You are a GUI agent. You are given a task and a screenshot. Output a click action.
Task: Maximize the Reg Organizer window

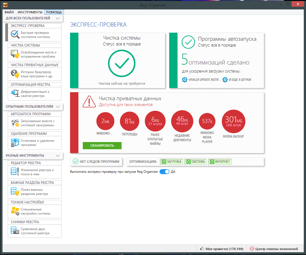coord(288,4)
